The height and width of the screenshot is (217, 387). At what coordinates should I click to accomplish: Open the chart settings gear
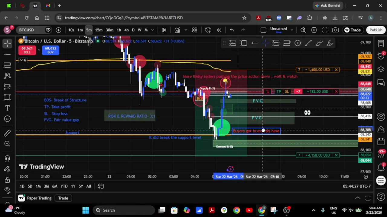pos(314,30)
